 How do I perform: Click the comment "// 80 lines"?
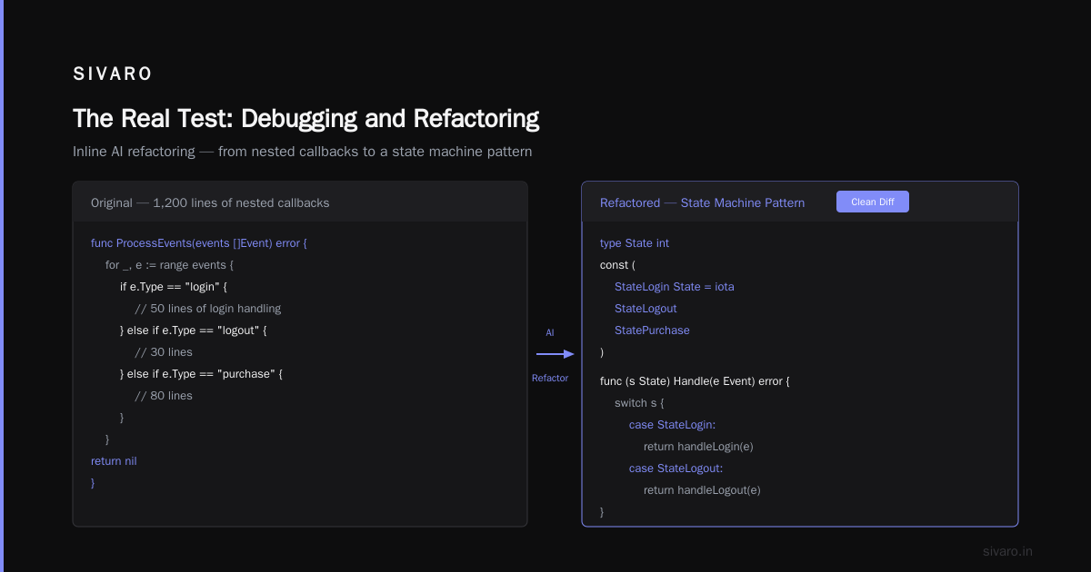pos(164,396)
